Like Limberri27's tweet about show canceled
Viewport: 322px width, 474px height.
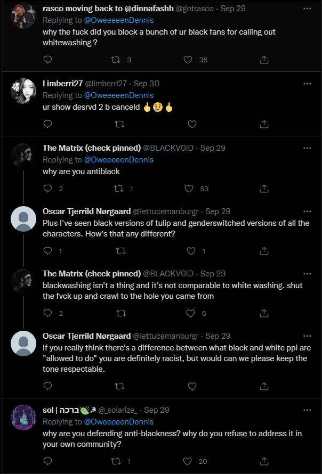pyautogui.click(x=192, y=124)
